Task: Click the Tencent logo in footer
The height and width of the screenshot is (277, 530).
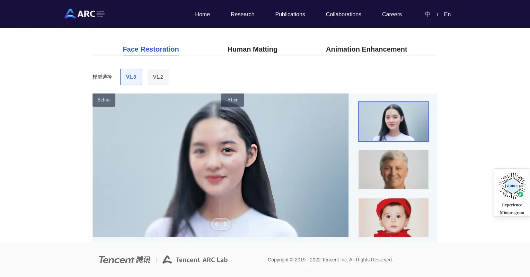Action: [124, 260]
